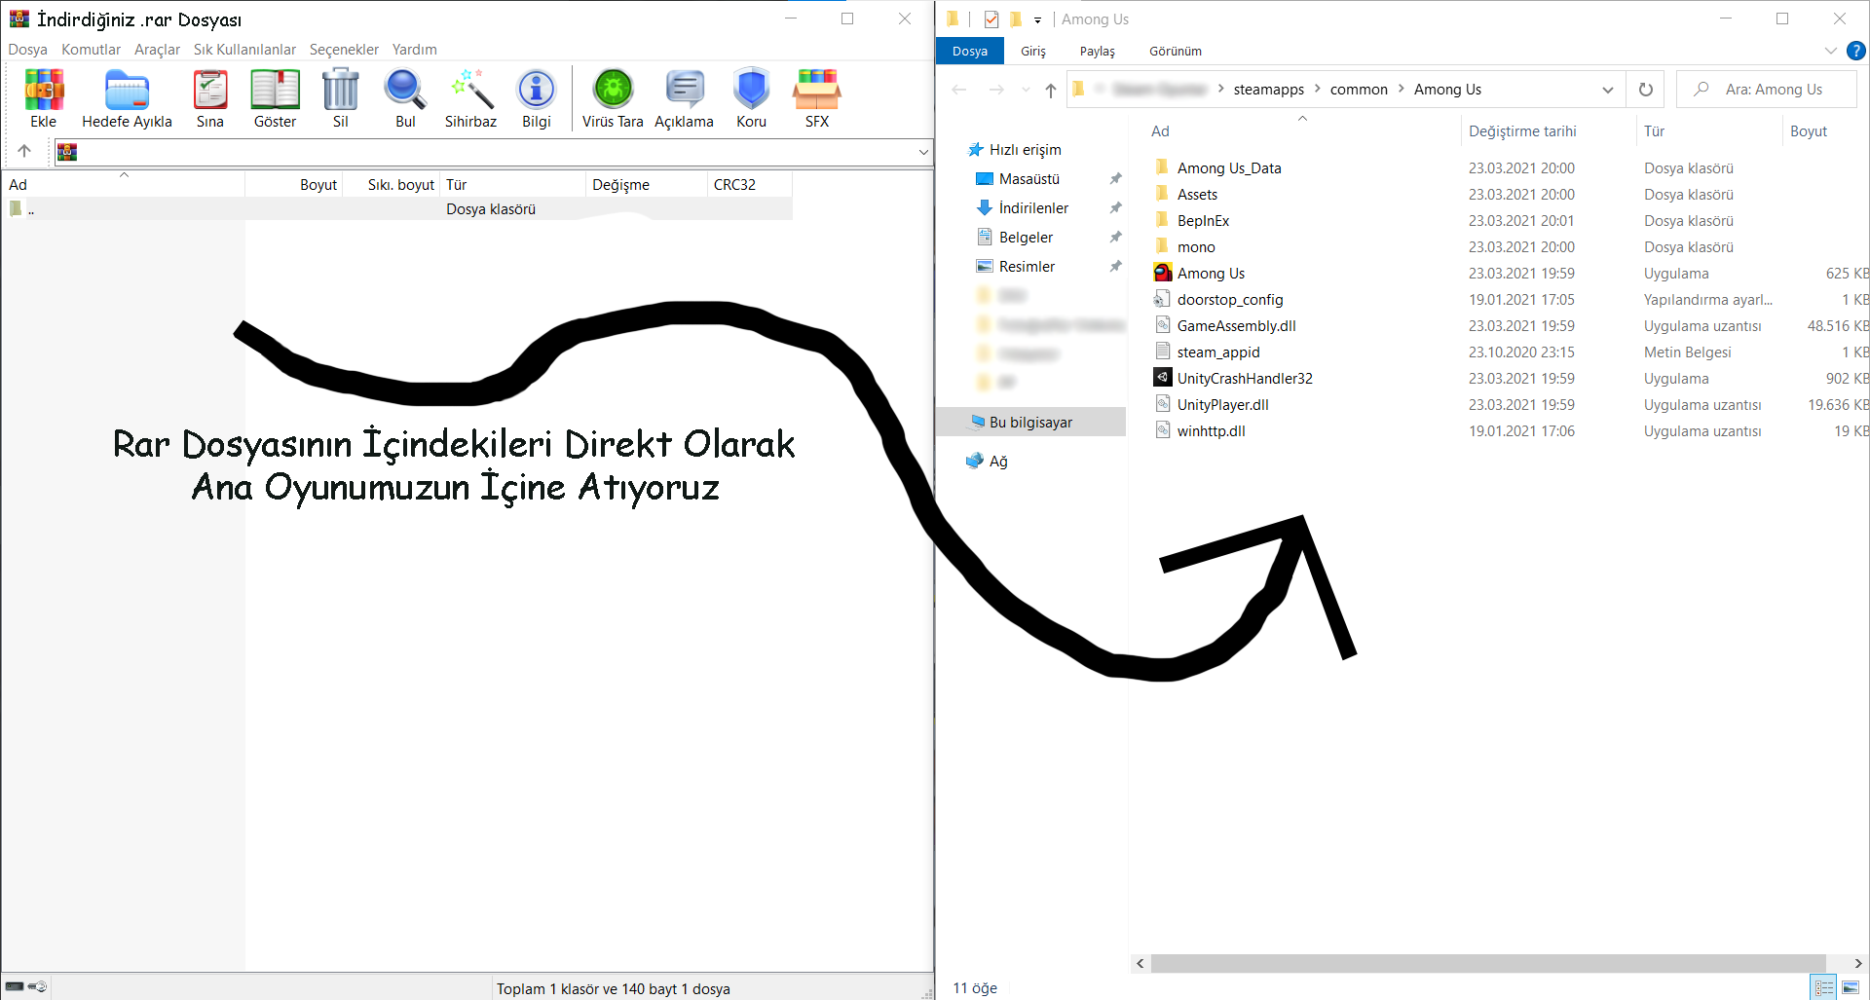Click the steamapps breadcrumb
The image size is (1870, 1000).
(x=1269, y=89)
